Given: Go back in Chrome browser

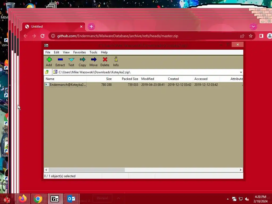Looking at the screenshot, I should click(25, 36).
